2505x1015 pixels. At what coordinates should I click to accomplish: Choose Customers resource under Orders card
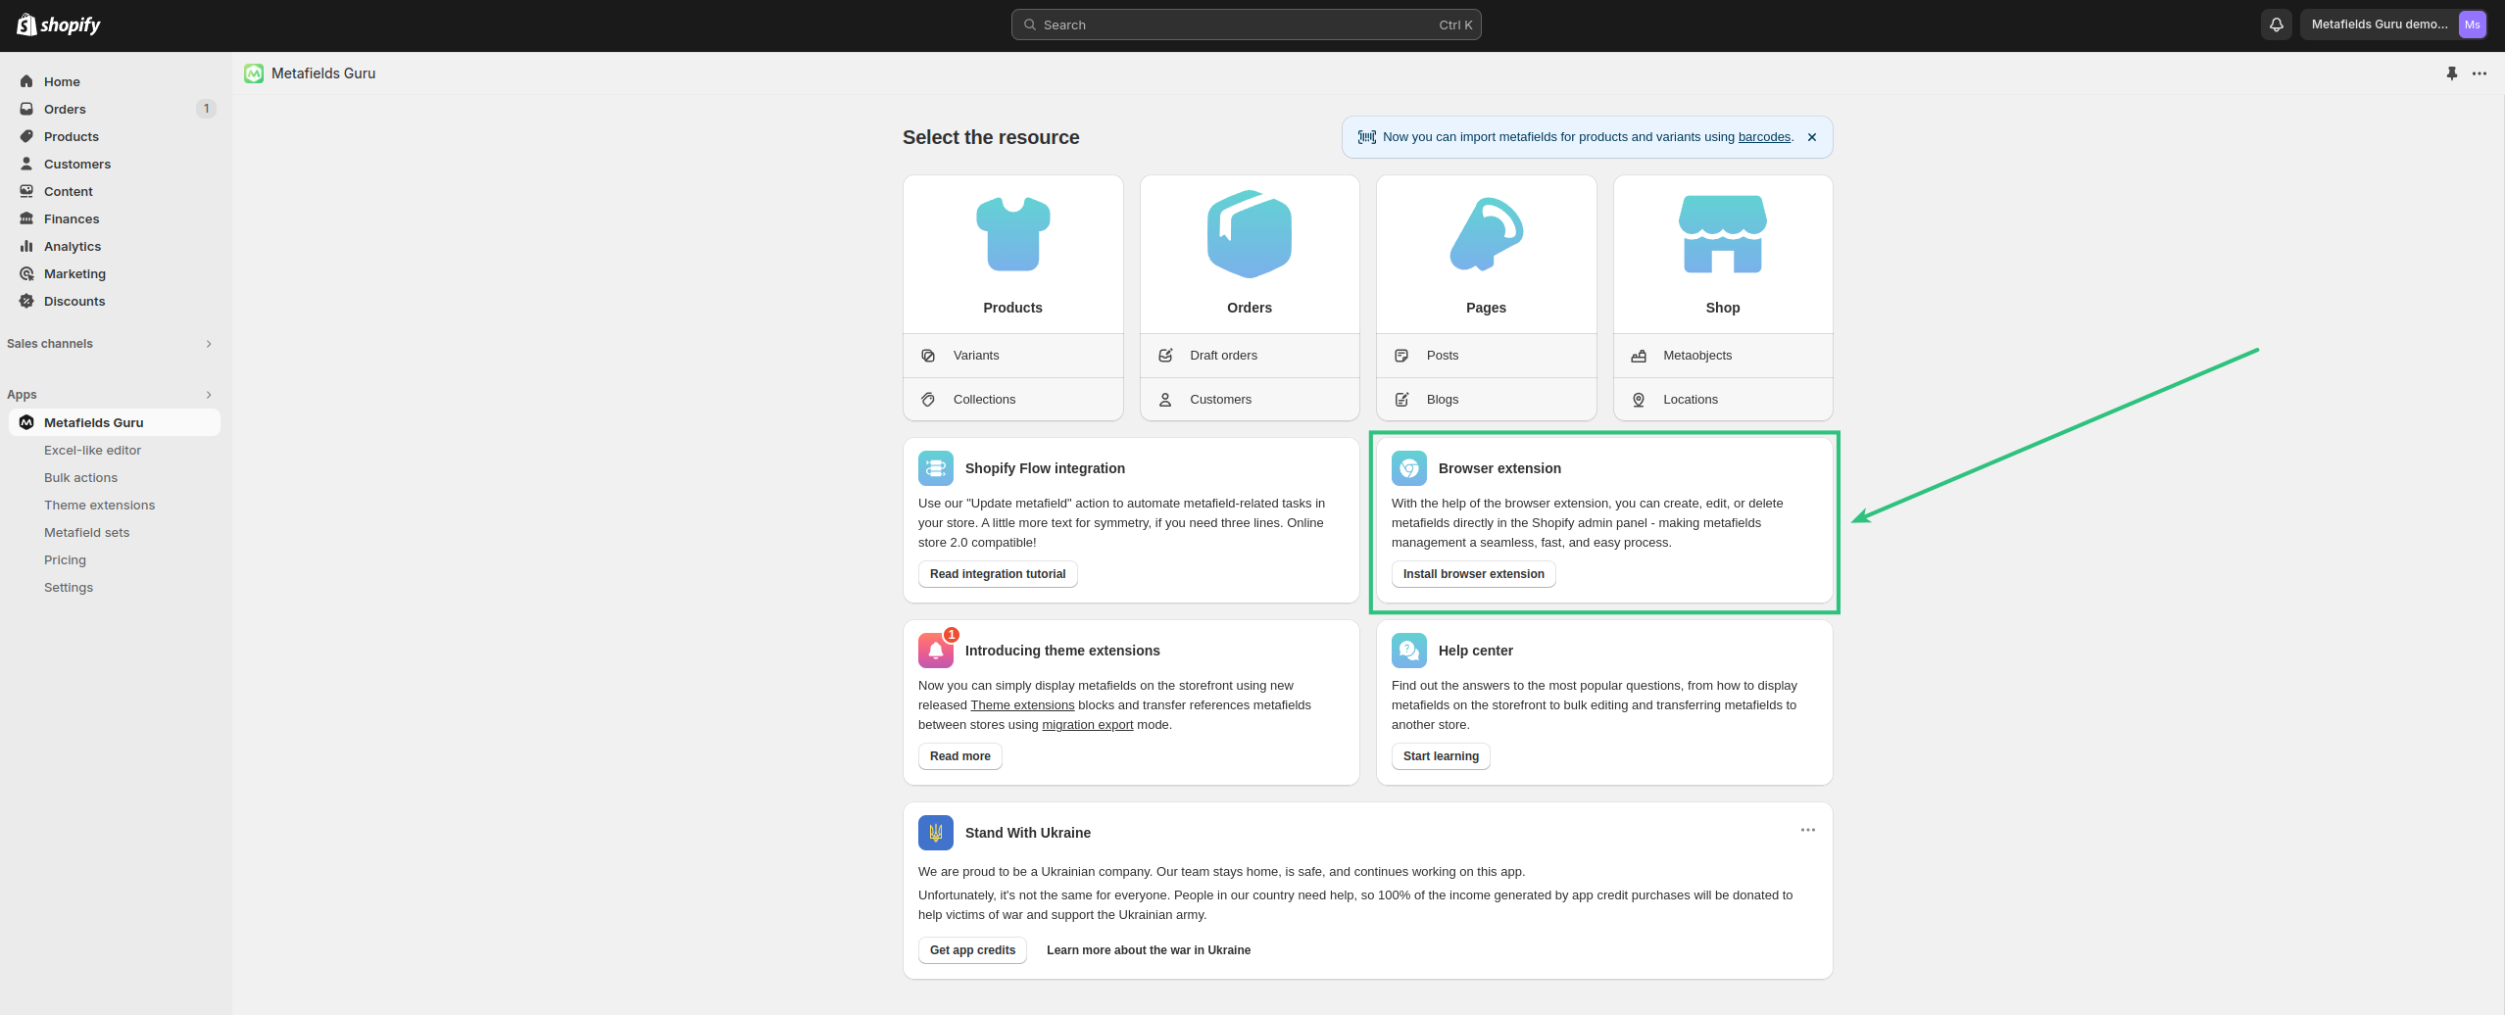(1250, 400)
